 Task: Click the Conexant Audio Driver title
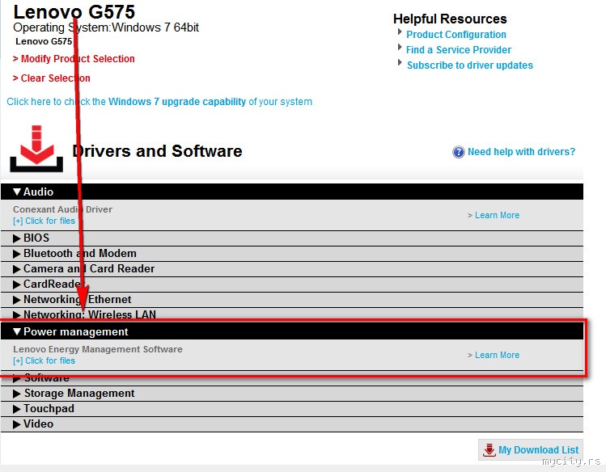coord(62,209)
